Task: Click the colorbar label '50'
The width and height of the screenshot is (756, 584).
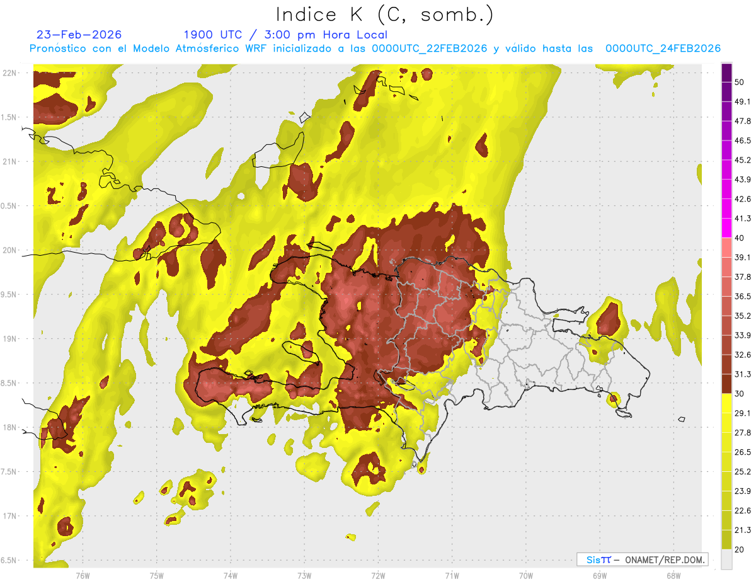Action: coord(740,83)
